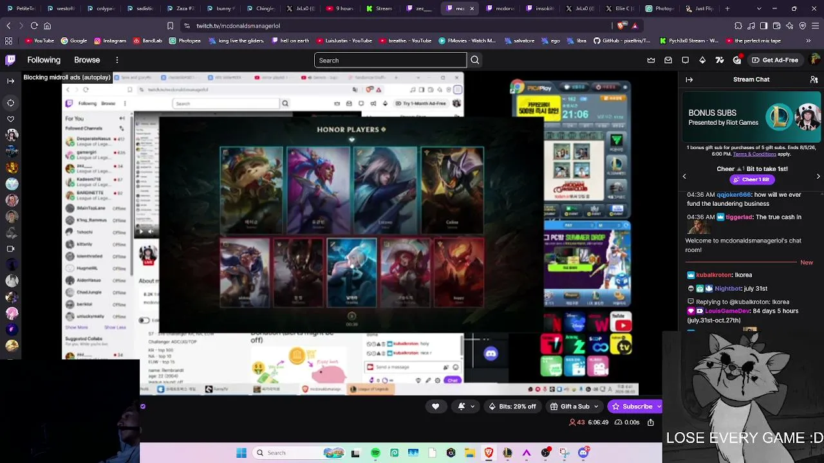Click the share icon below the stream
Image resolution: width=824 pixels, height=463 pixels.
[x=651, y=422]
